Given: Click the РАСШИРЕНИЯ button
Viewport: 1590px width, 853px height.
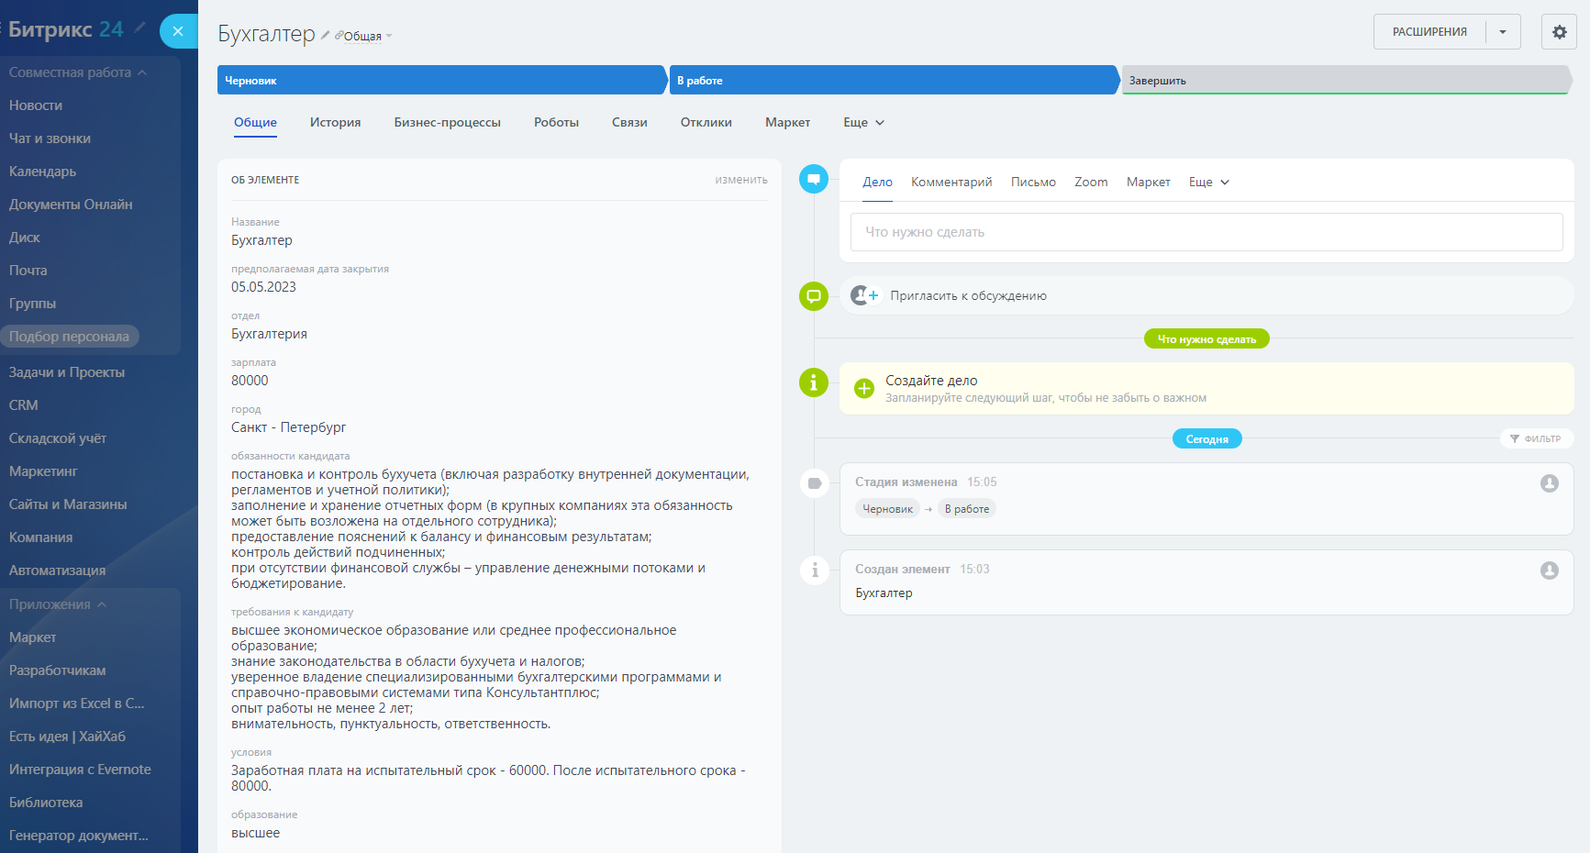Looking at the screenshot, I should pos(1429,32).
